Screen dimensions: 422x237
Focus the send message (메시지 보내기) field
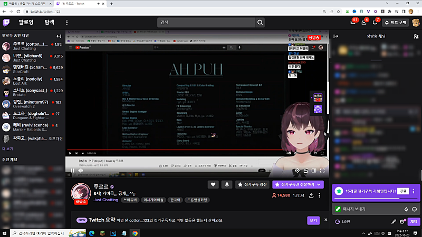(376, 209)
